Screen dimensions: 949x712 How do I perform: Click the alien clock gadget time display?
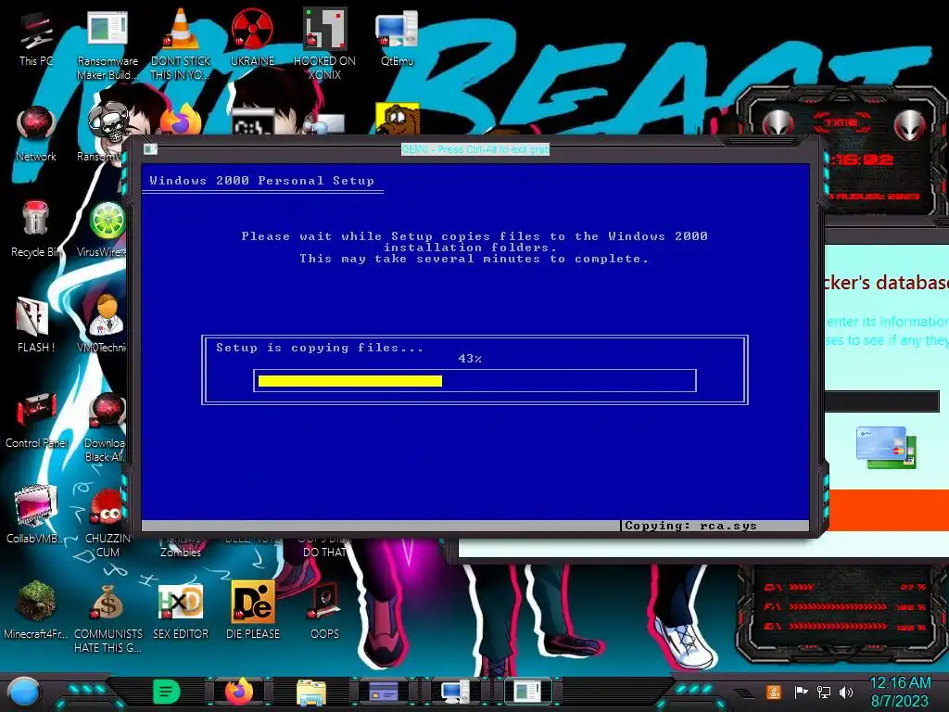click(x=862, y=159)
